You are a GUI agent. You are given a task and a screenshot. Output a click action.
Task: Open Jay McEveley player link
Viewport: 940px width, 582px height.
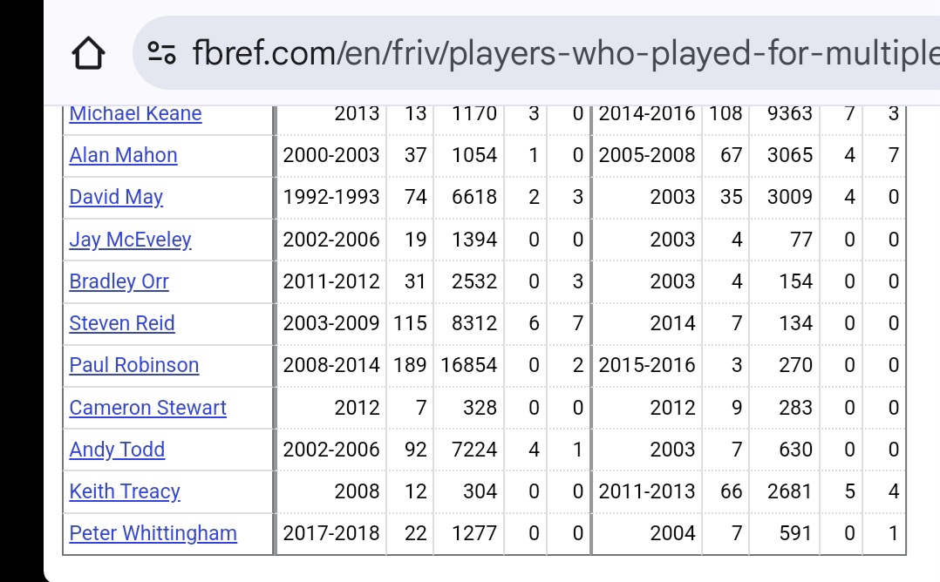click(x=130, y=240)
